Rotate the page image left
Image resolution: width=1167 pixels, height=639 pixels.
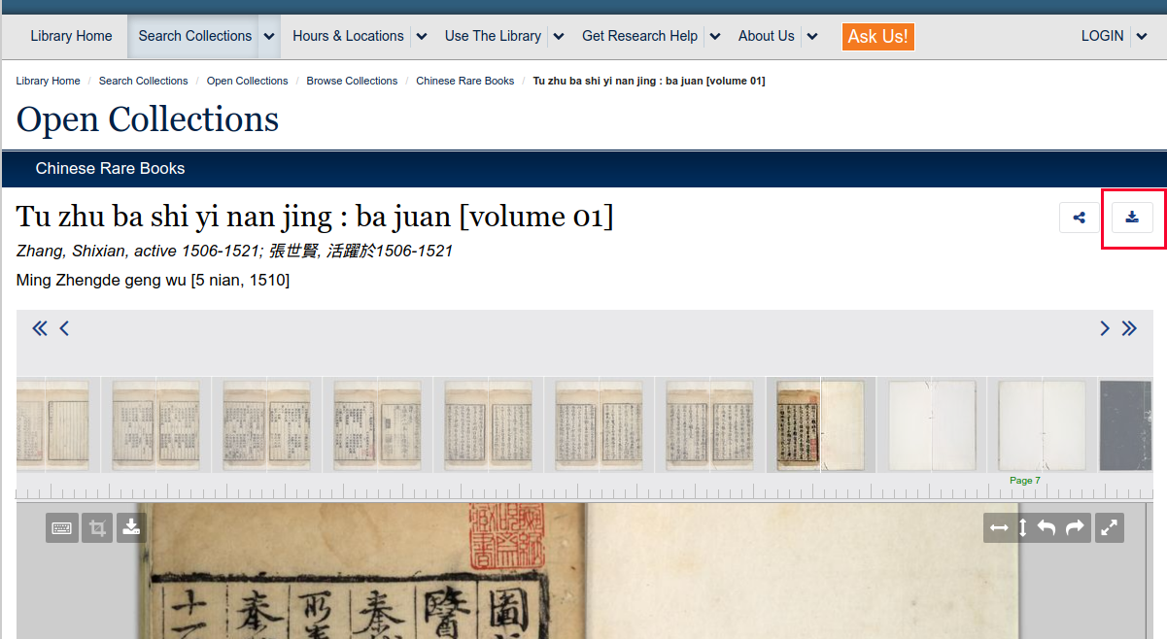[1047, 527]
